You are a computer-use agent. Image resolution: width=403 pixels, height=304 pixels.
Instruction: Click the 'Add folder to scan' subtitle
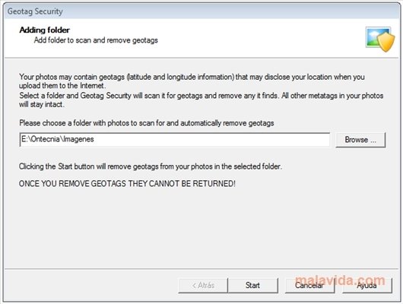[x=96, y=40]
